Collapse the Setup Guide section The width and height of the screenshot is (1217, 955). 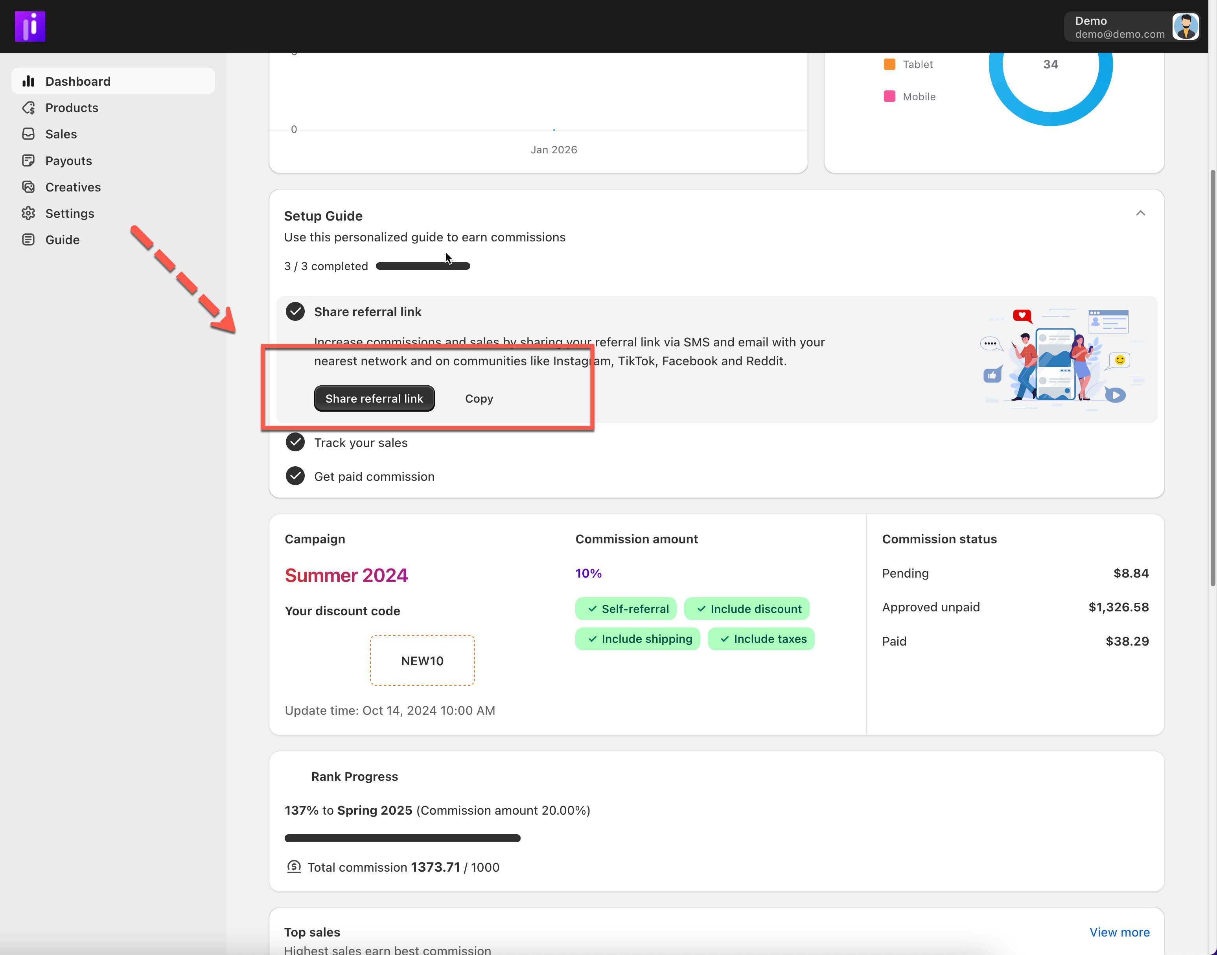tap(1140, 213)
